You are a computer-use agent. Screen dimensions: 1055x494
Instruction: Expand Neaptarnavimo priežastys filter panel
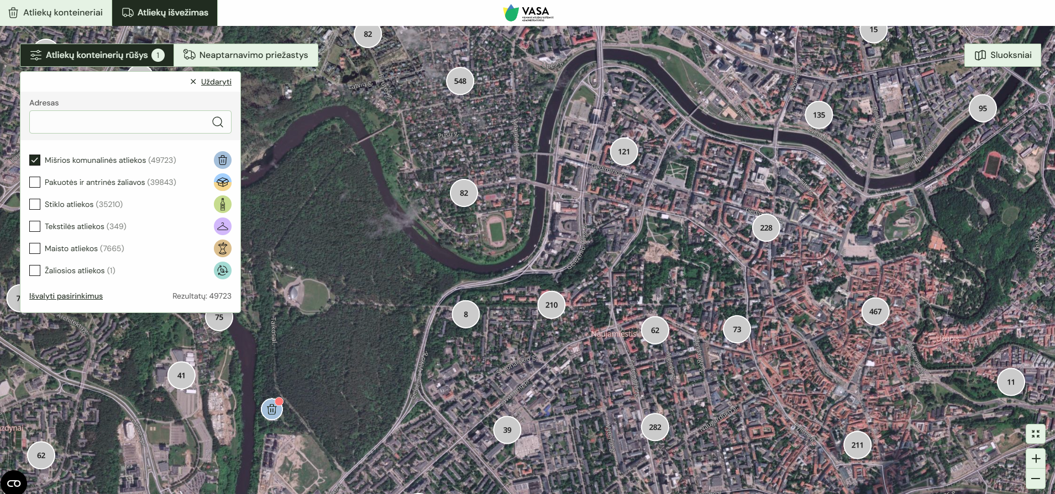pyautogui.click(x=246, y=55)
